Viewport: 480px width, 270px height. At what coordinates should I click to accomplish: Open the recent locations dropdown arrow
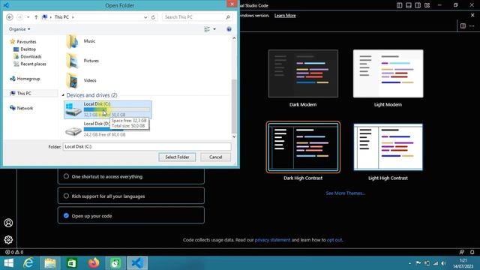click(x=28, y=17)
